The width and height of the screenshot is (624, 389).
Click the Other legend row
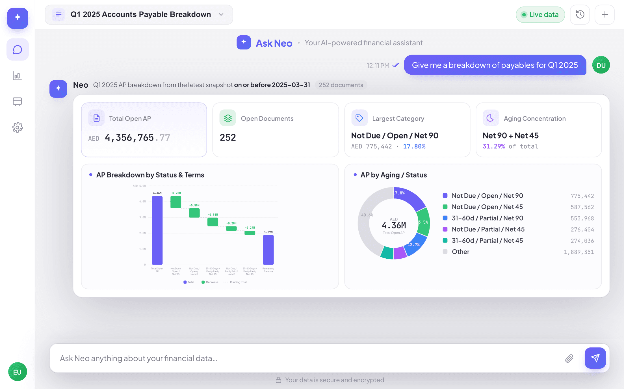[518, 252]
